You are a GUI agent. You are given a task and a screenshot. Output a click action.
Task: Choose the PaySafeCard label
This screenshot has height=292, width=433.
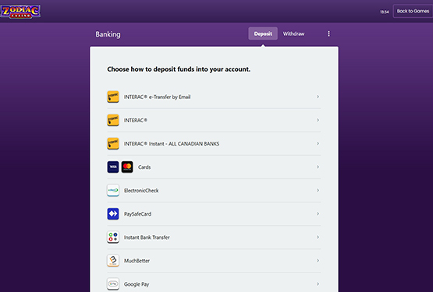[137, 214]
